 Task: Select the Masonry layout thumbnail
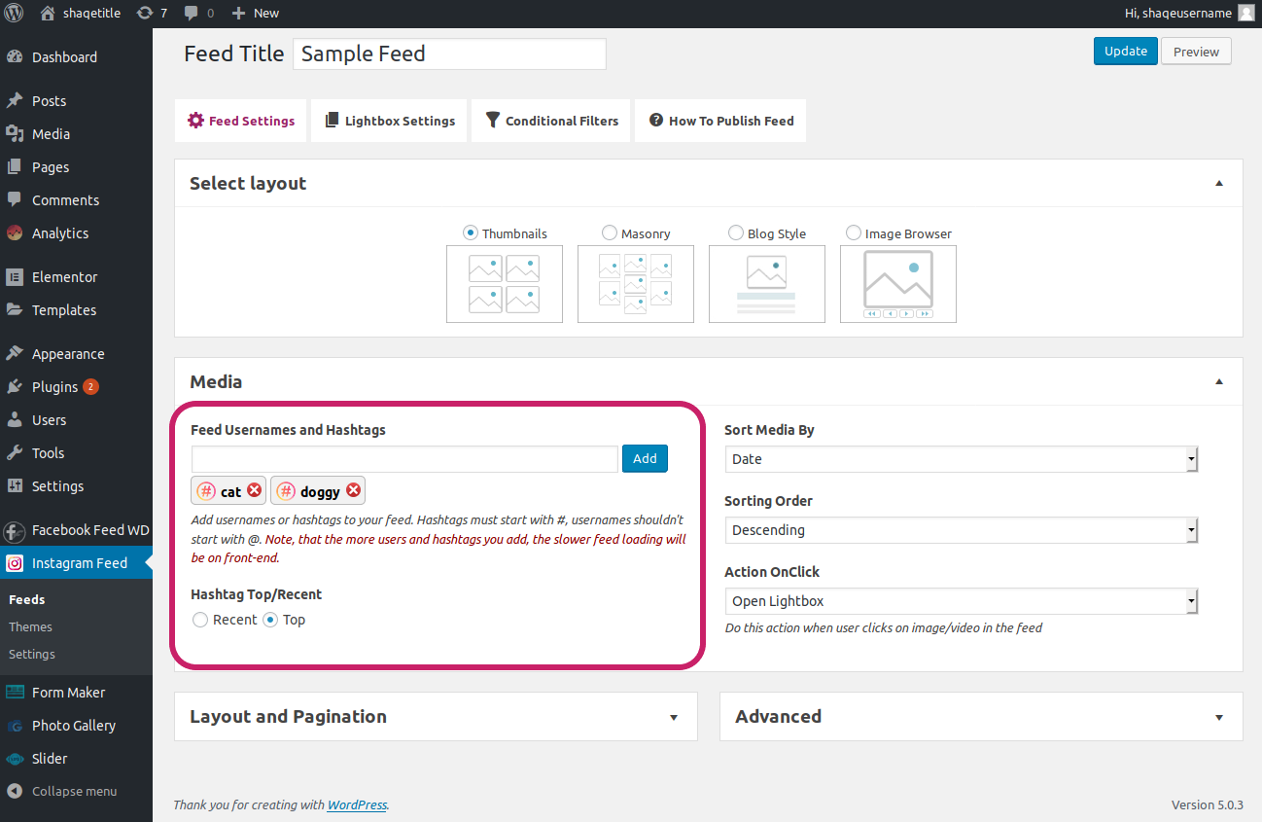(x=636, y=284)
